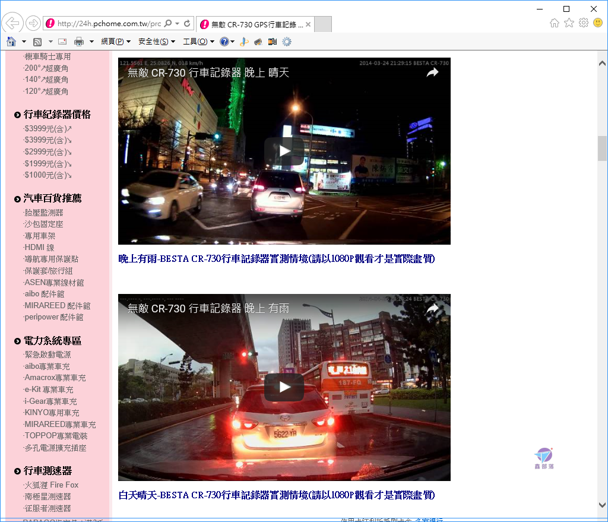608x522 pixels.
Task: Open sidebar link KINYO專用車充
Action: coord(51,413)
